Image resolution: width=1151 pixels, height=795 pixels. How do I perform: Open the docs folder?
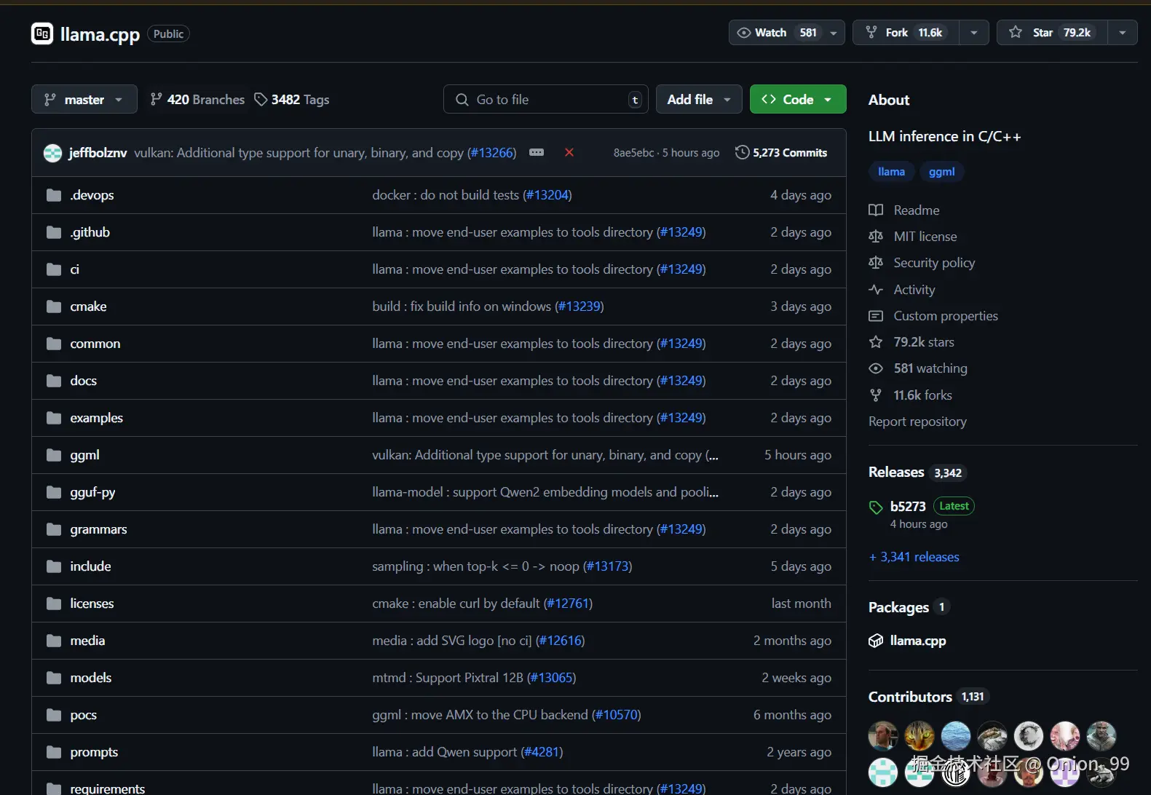[x=84, y=381]
